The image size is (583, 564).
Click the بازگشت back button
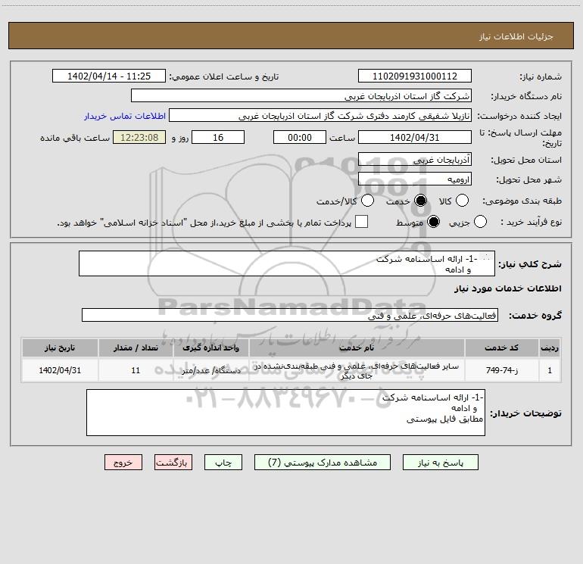(173, 463)
